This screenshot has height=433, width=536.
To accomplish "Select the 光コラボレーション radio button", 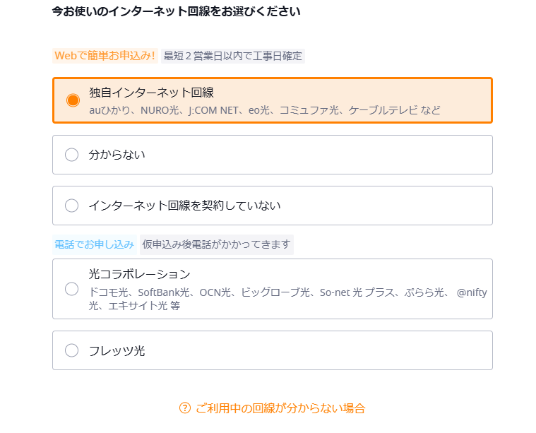I will click(72, 289).
